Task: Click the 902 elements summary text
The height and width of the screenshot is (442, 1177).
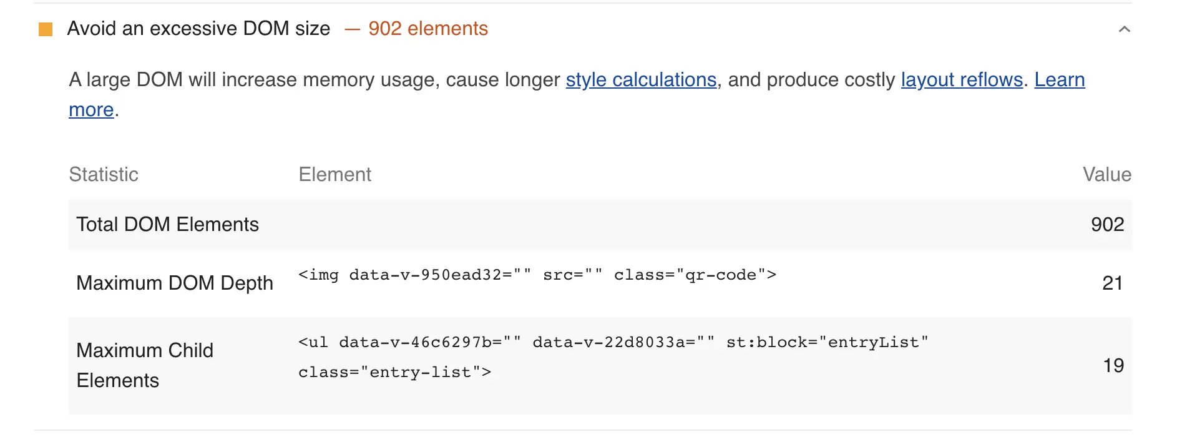Action: click(x=428, y=29)
